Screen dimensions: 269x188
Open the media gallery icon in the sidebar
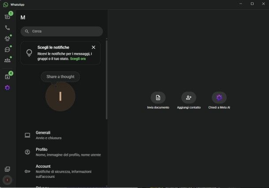(7, 169)
